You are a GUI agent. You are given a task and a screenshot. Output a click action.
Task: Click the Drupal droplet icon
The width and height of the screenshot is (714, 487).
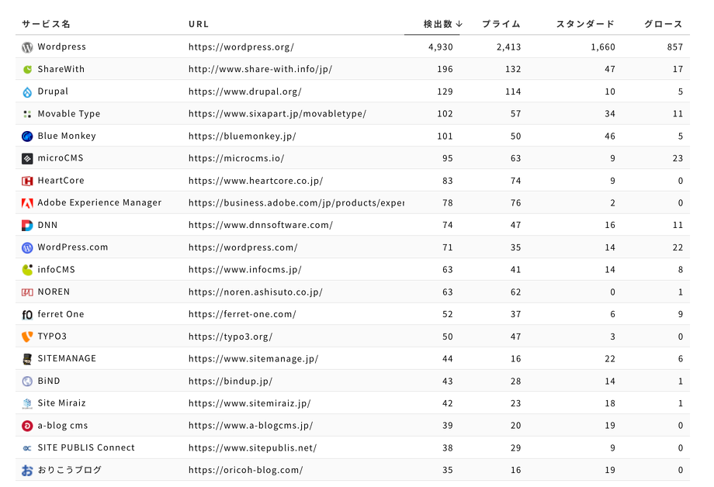[x=27, y=92]
